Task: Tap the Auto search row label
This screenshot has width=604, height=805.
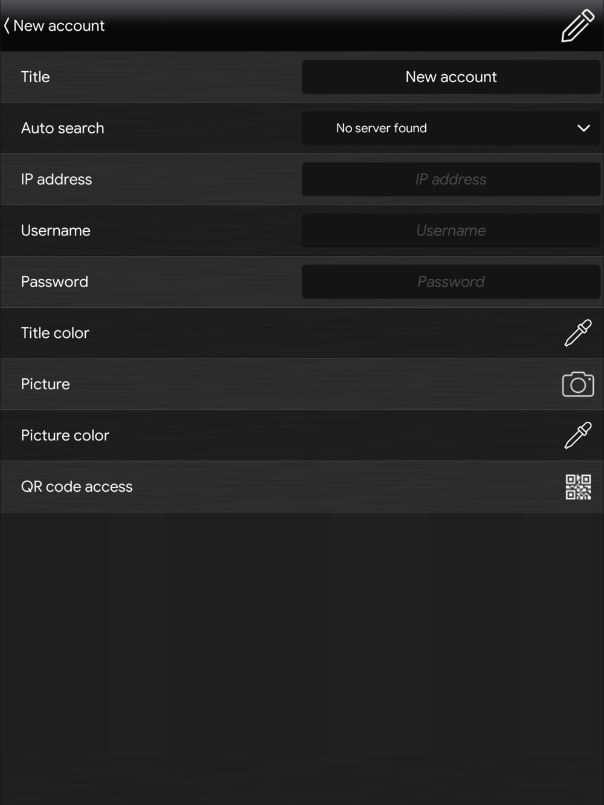Action: click(x=63, y=128)
